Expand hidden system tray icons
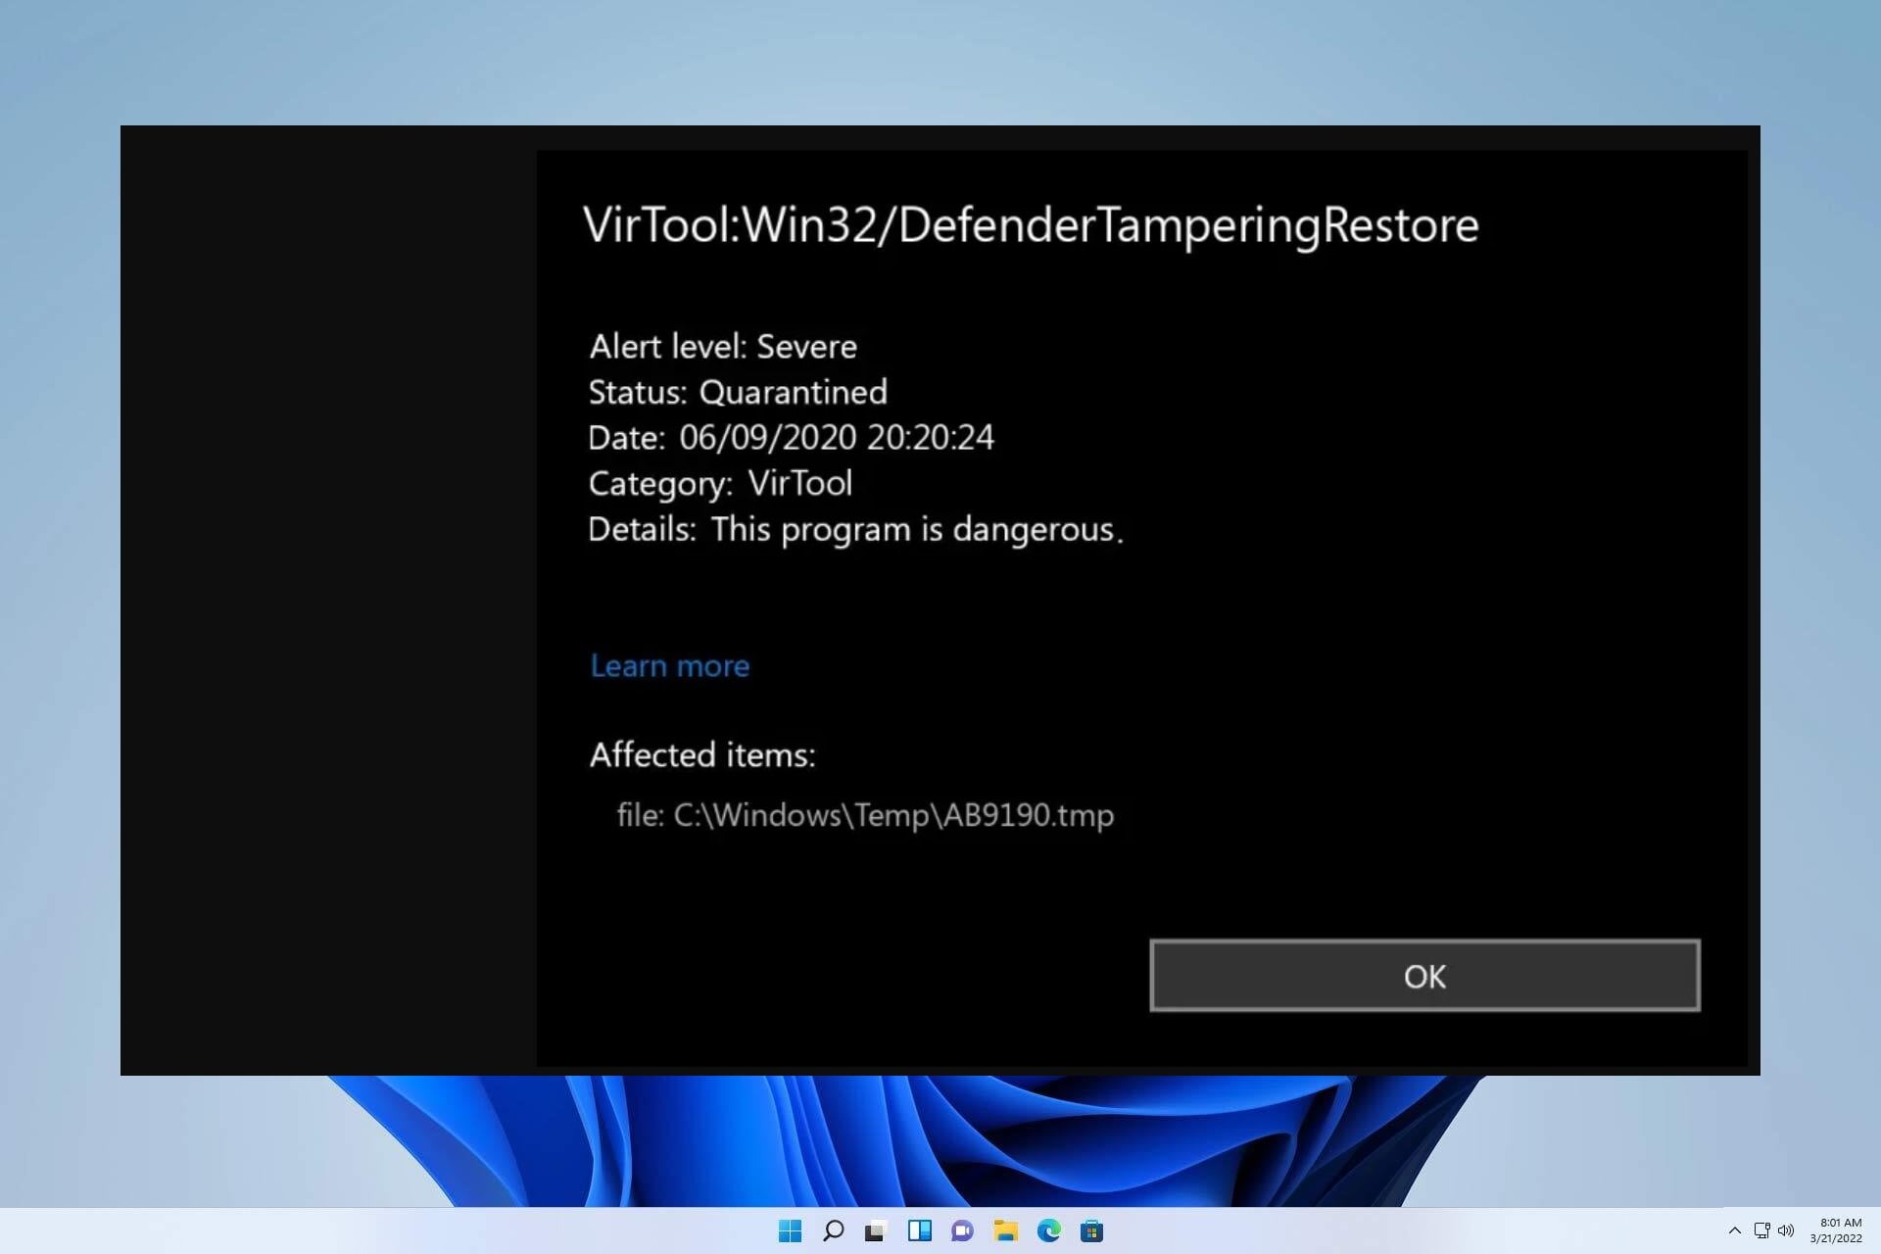Screen dimensions: 1881x1254 (x=1734, y=1230)
